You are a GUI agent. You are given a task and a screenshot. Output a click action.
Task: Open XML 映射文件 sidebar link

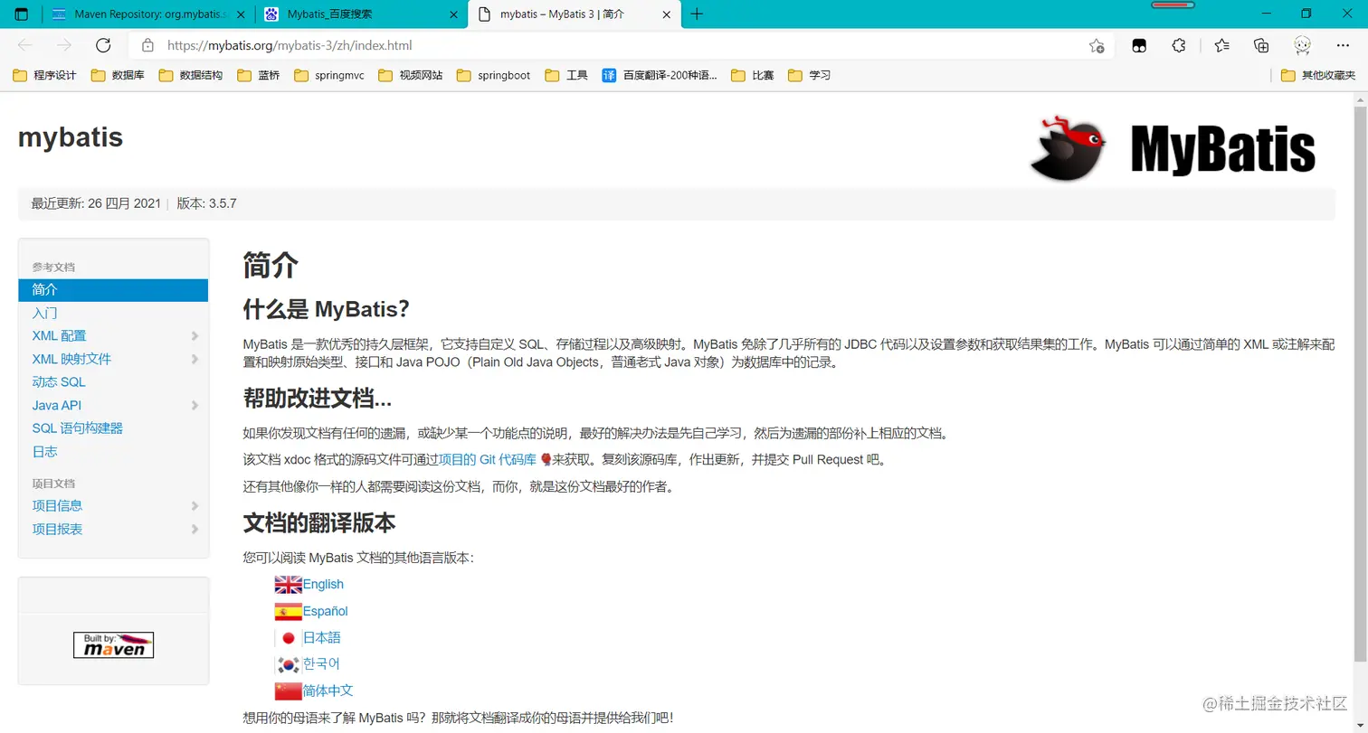coord(71,359)
